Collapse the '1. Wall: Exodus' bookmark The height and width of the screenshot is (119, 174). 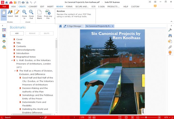pos(12,60)
